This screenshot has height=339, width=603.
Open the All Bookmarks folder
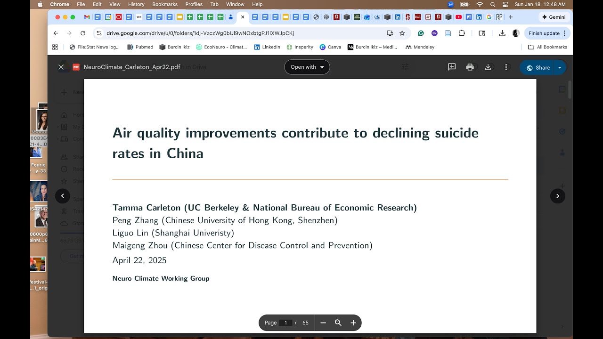point(547,47)
